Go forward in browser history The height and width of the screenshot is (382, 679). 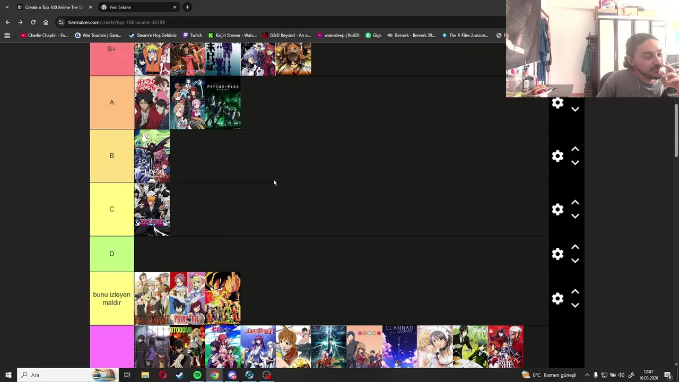pos(20,22)
